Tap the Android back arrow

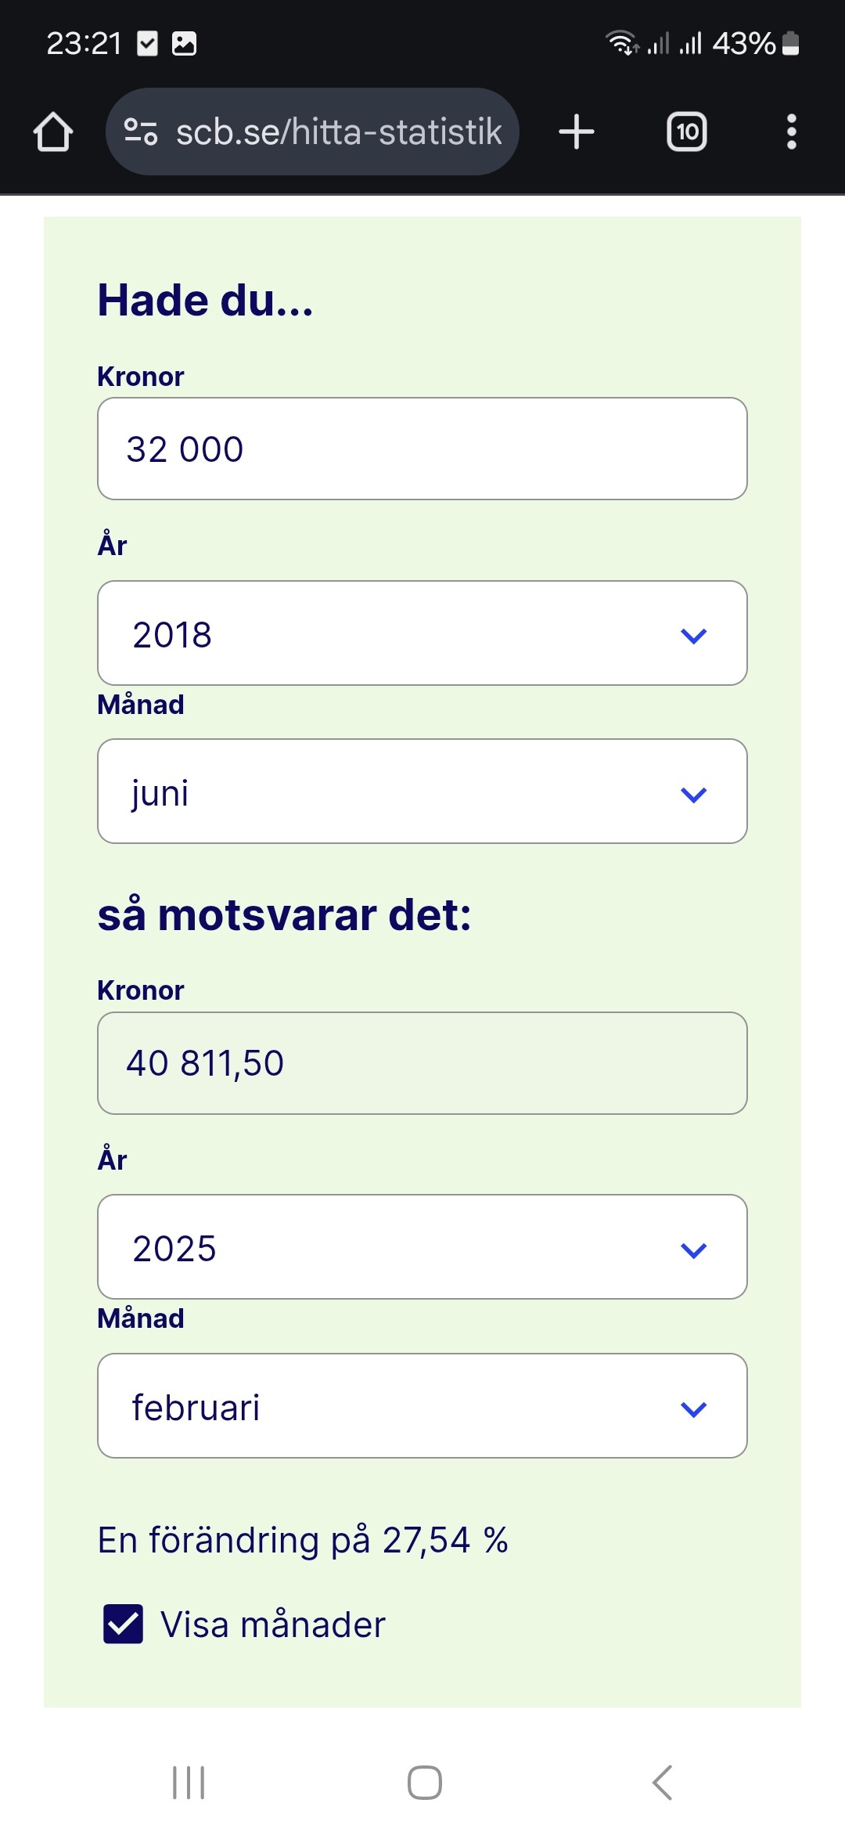662,1783
